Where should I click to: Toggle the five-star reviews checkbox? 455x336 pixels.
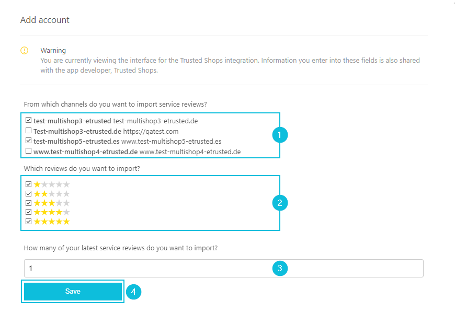click(x=28, y=222)
